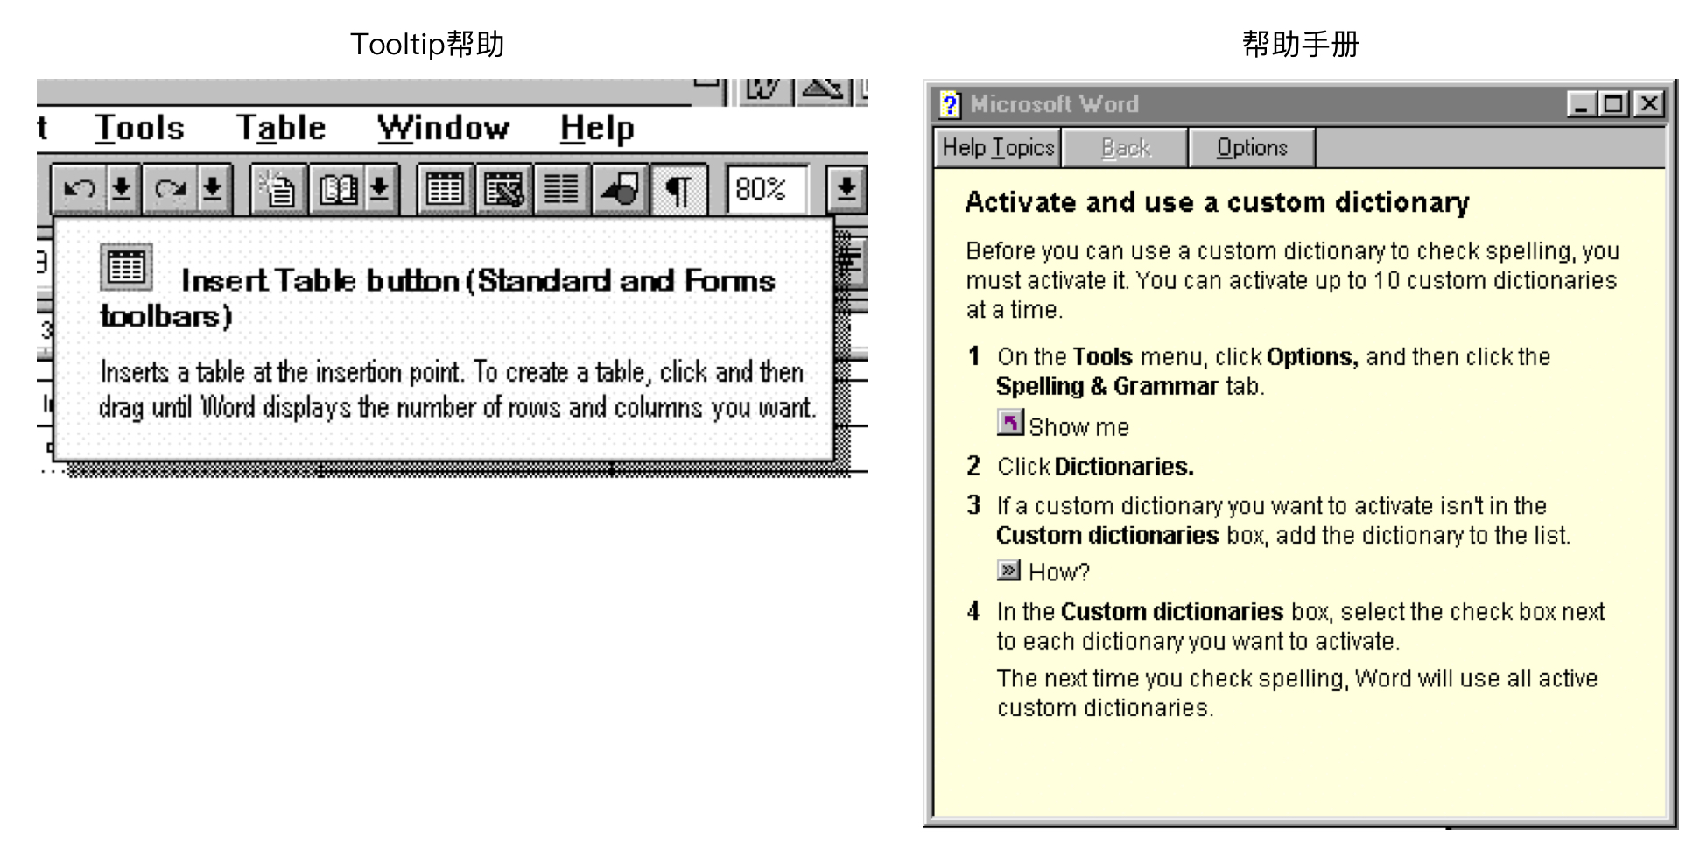Screen dimensions: 1707x858
Task: Click the How? chevron icon
Action: tap(1008, 571)
